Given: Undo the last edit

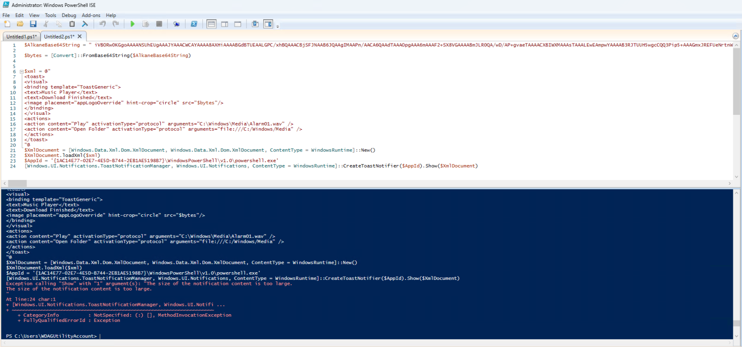Looking at the screenshot, I should 102,24.
